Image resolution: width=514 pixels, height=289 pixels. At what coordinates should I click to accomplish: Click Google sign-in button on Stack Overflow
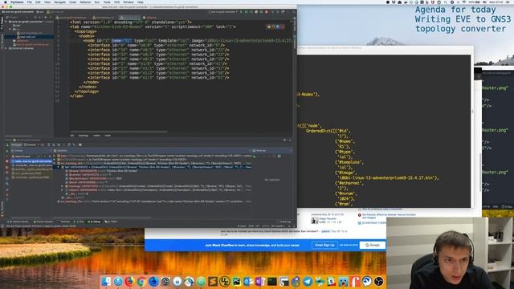[372, 245]
